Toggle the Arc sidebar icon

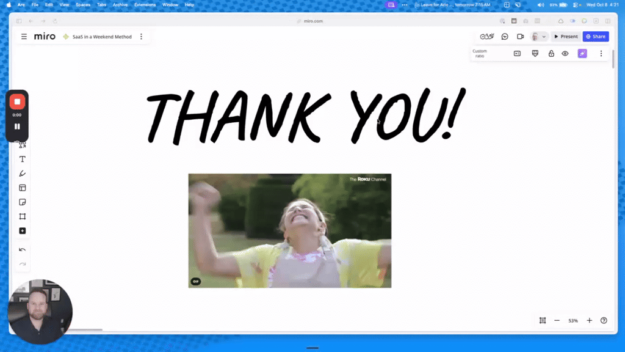pyautogui.click(x=19, y=21)
